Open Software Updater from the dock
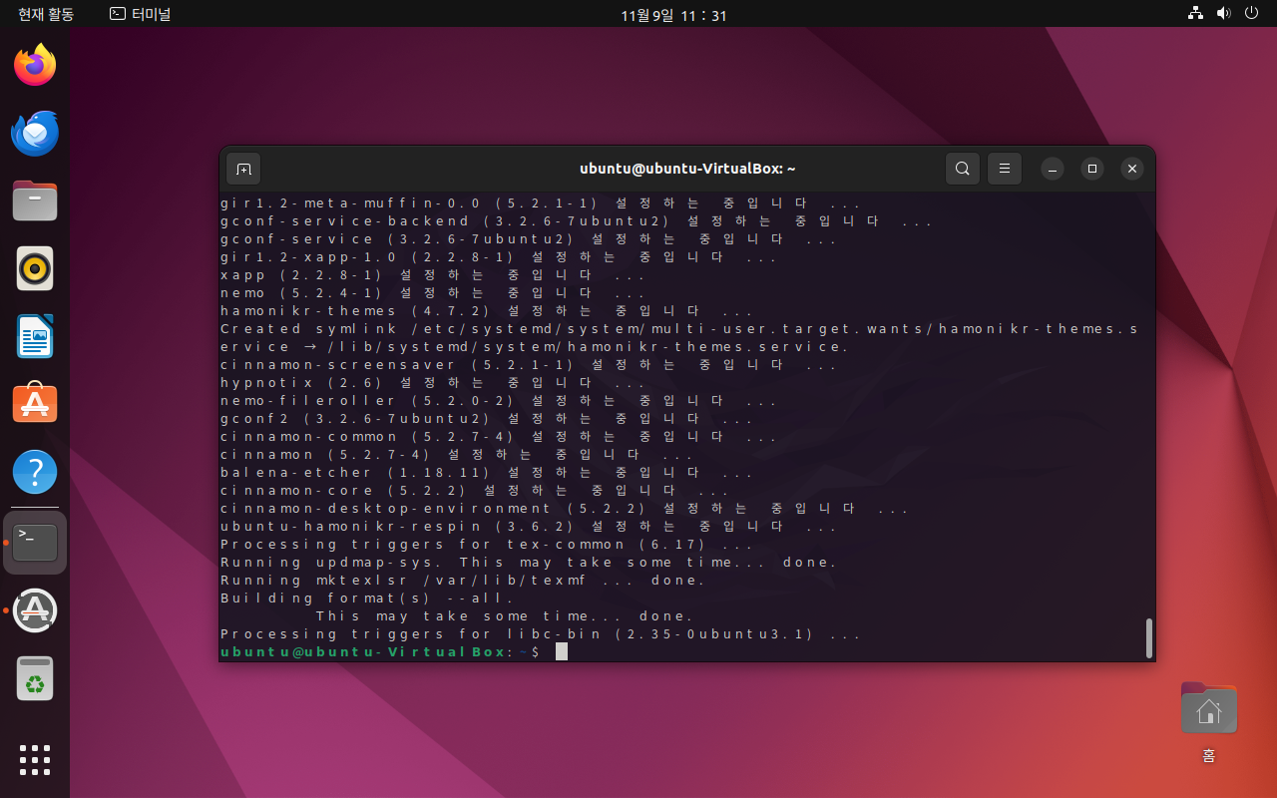This screenshot has height=798, width=1277. tap(35, 609)
